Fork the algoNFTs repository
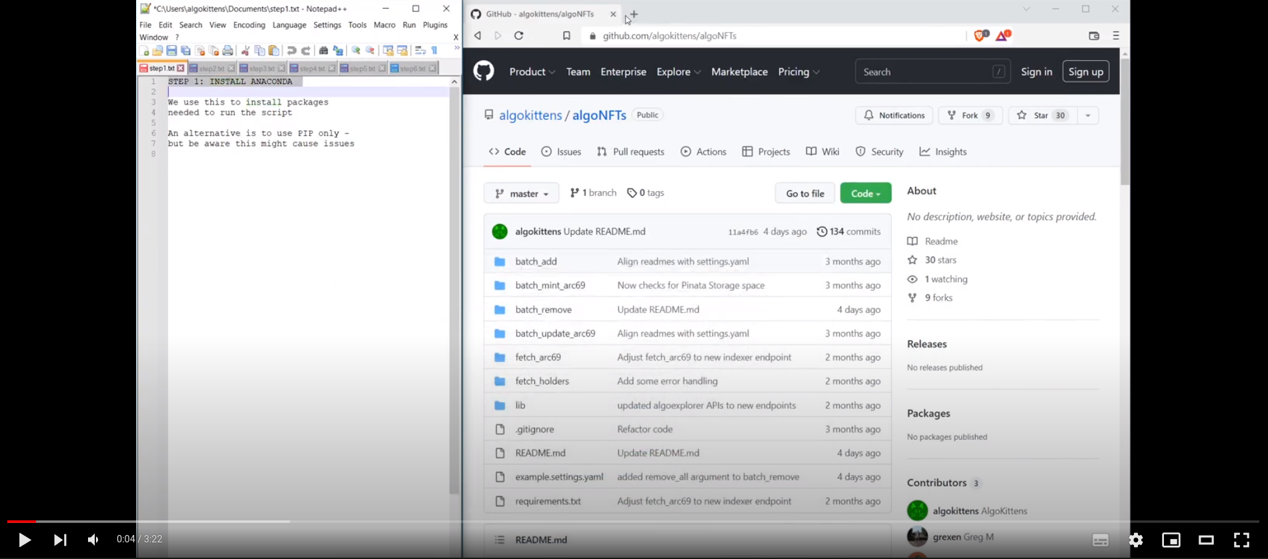 point(970,115)
